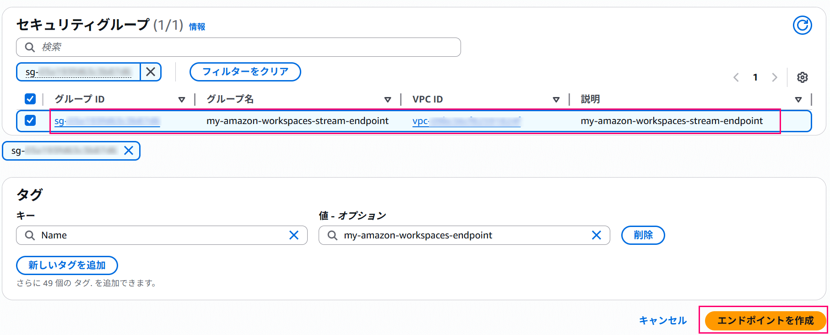Click 新しいタグを追加 button

pyautogui.click(x=67, y=265)
